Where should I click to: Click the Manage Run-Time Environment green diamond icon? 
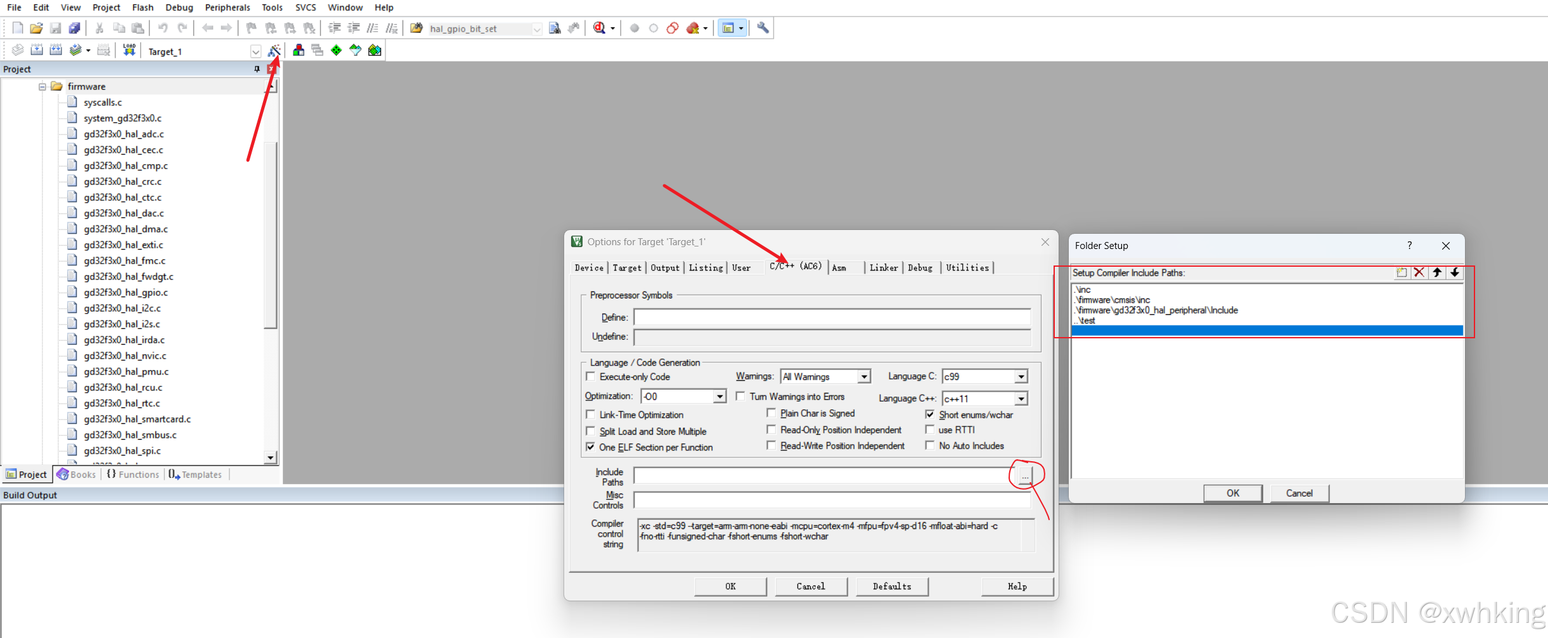336,50
